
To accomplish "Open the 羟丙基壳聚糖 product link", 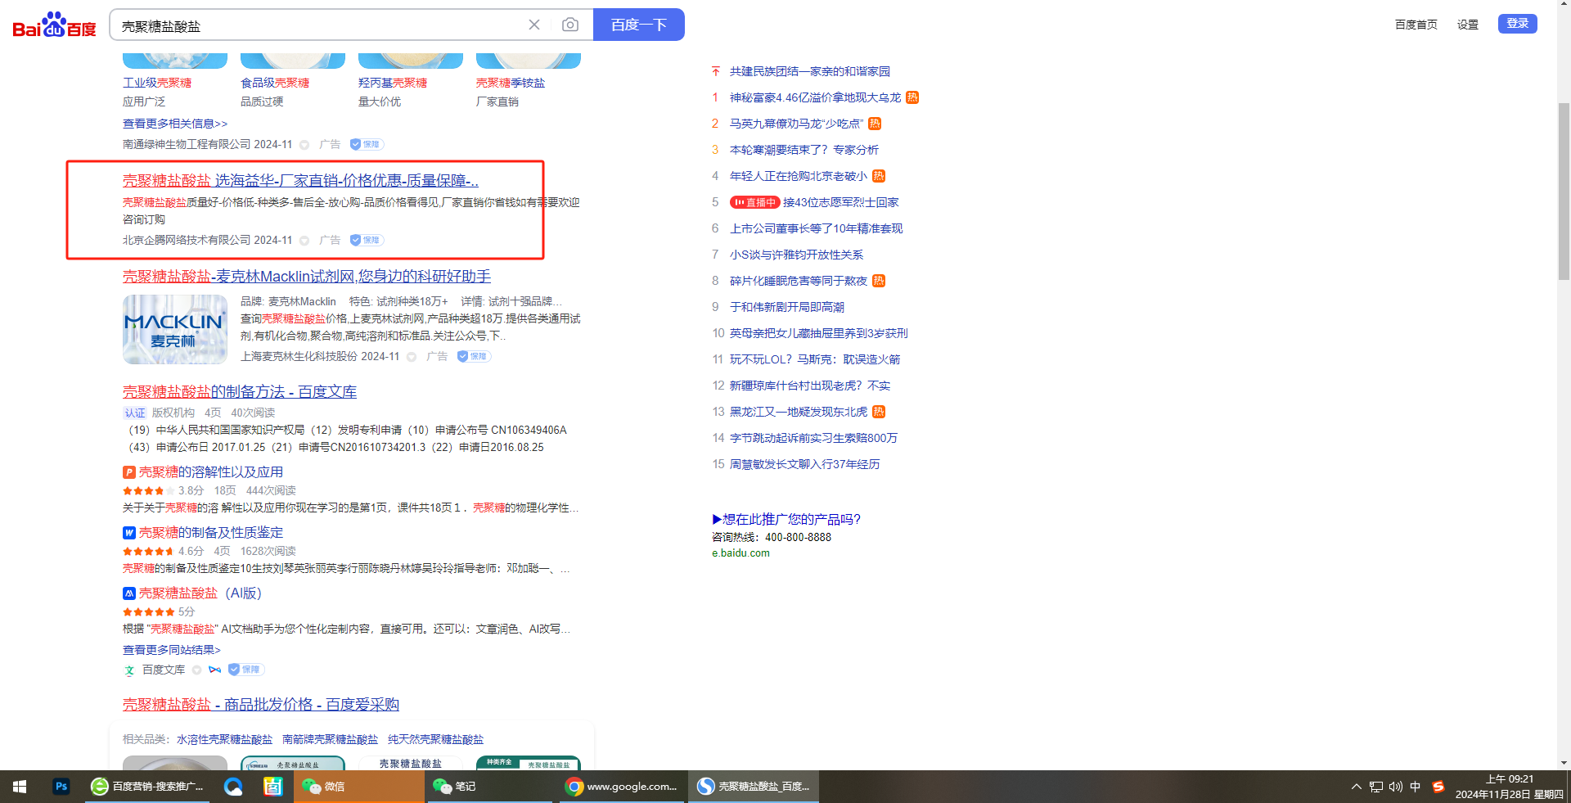I will (x=393, y=83).
